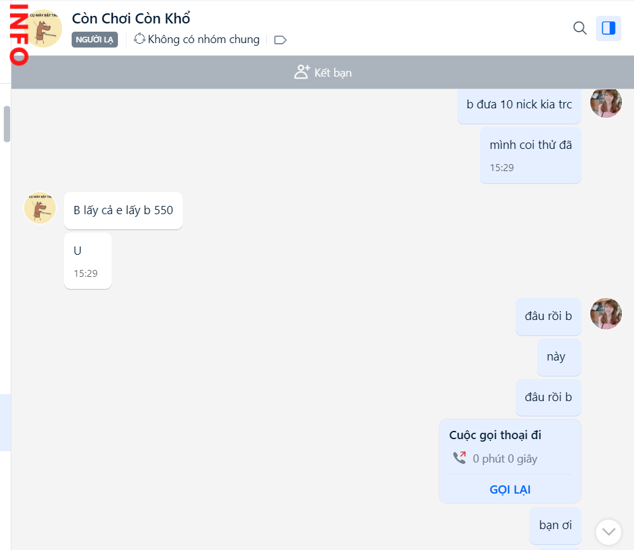Click the GỌI LẠI call back link
This screenshot has height=550, width=634.
[510, 489]
